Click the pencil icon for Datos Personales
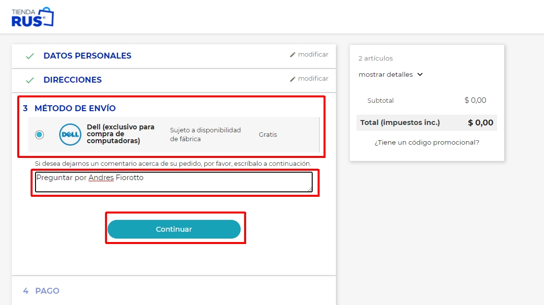544x305 pixels. (292, 55)
